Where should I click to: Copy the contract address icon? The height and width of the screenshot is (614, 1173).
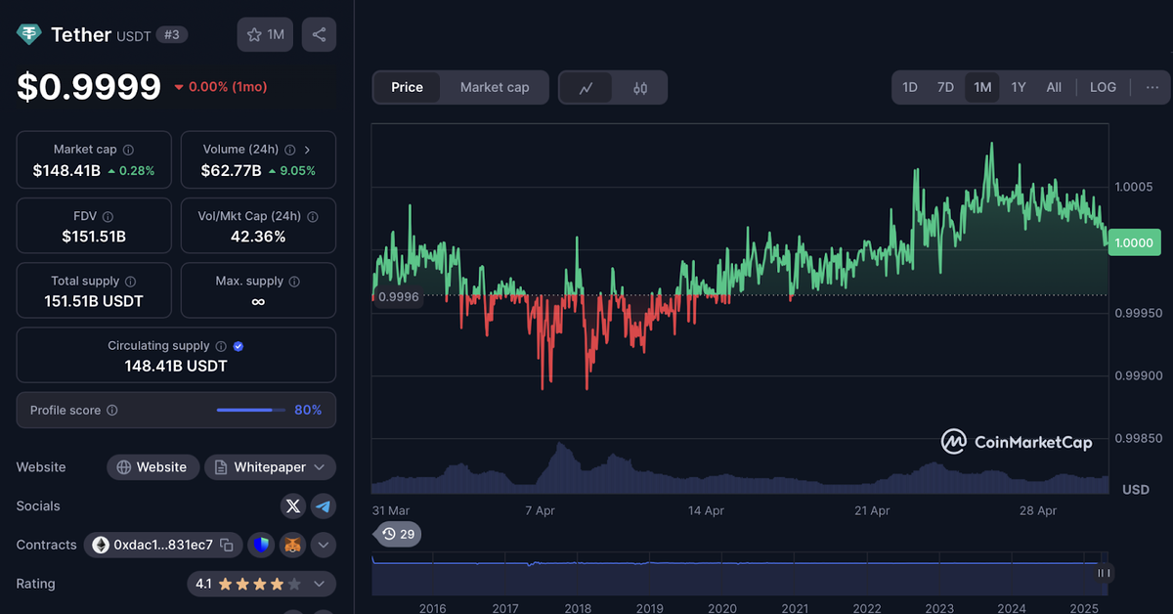pyautogui.click(x=228, y=545)
